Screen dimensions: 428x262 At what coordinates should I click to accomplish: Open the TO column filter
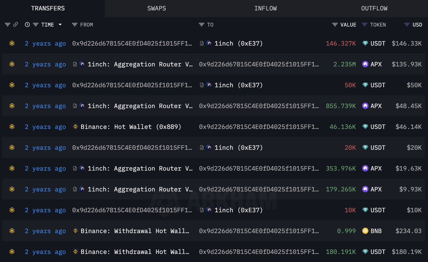[201, 25]
